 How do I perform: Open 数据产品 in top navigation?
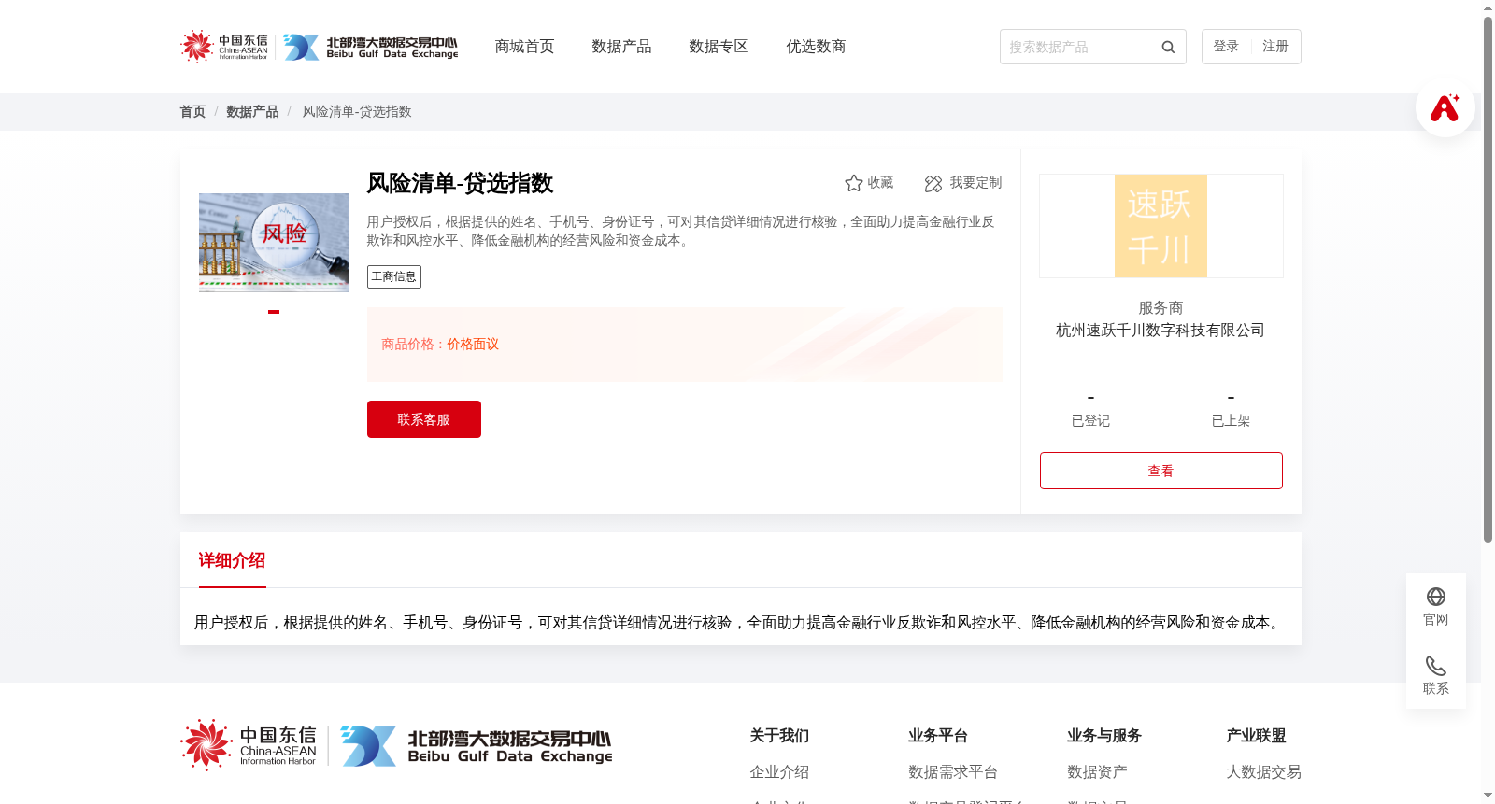621,47
